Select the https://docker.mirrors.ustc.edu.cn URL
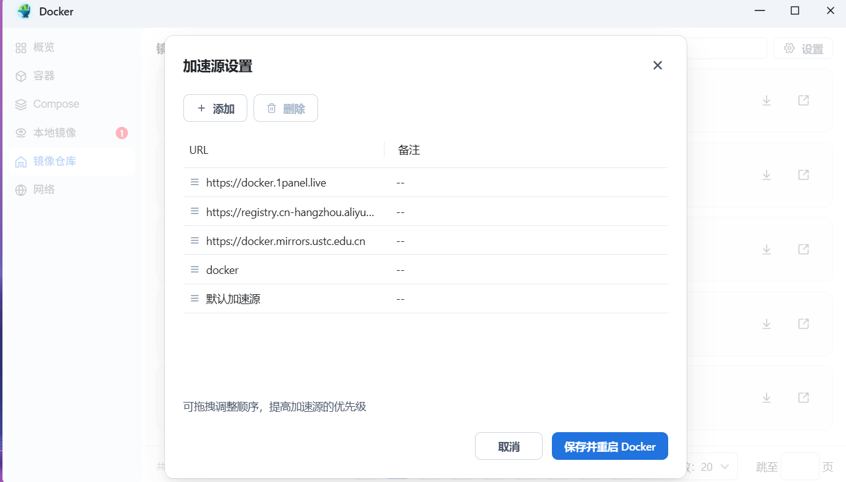The height and width of the screenshot is (482, 846). click(x=285, y=241)
